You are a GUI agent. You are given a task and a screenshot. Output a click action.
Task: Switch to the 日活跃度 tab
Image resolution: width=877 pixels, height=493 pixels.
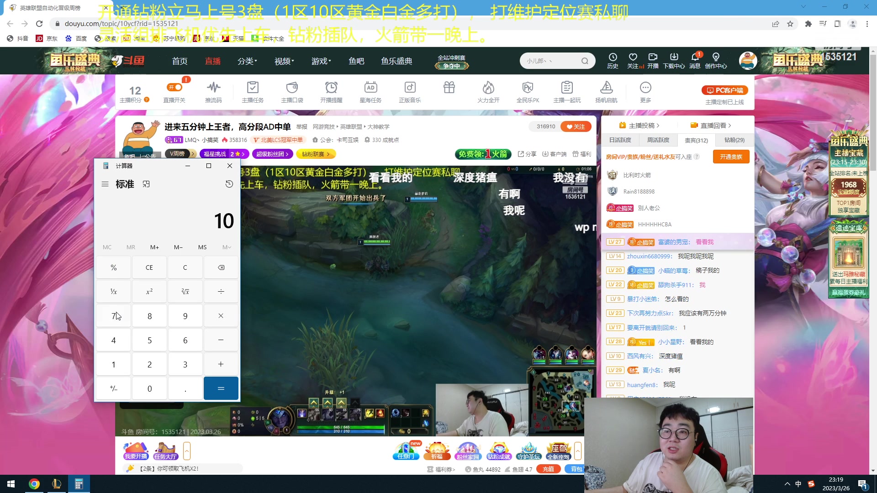620,140
